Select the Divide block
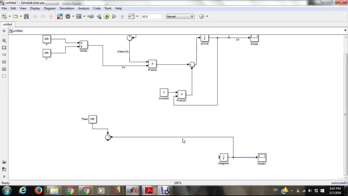Image resolution: width=348 pixels, height=196 pixels. click(83, 45)
